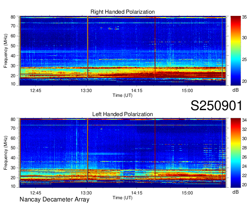
Task: Click the 30 MHz tick on Left Handed plot
Action: [x=13, y=168]
